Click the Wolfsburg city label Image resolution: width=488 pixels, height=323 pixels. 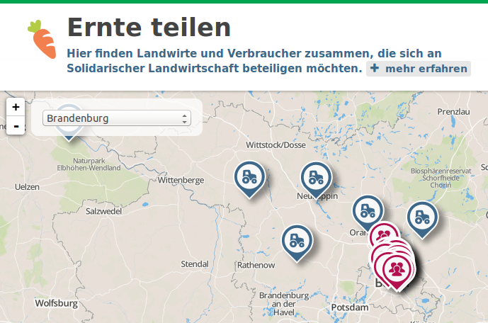tap(57, 303)
